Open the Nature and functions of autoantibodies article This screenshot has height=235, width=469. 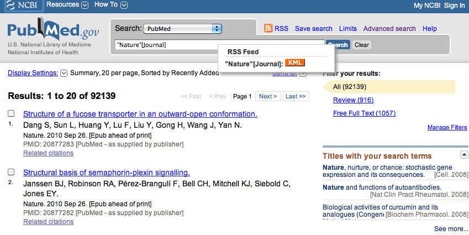click(x=382, y=187)
